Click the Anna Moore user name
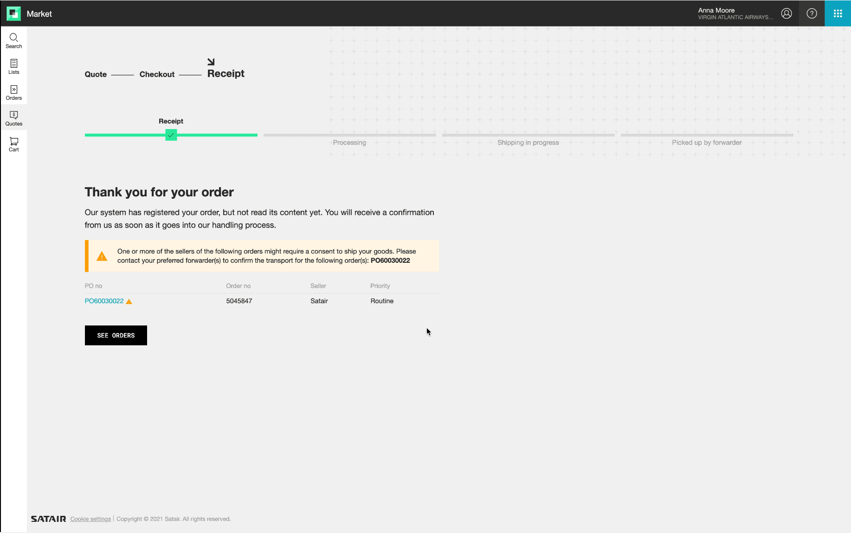Screen dimensions: 851x533 click(716, 10)
